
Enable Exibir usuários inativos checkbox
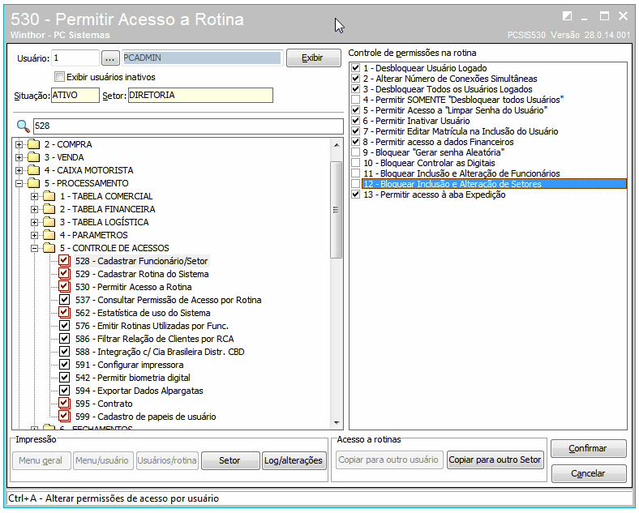tap(59, 76)
